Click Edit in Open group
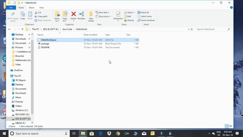243x137 pixels. (x=128, y=16)
